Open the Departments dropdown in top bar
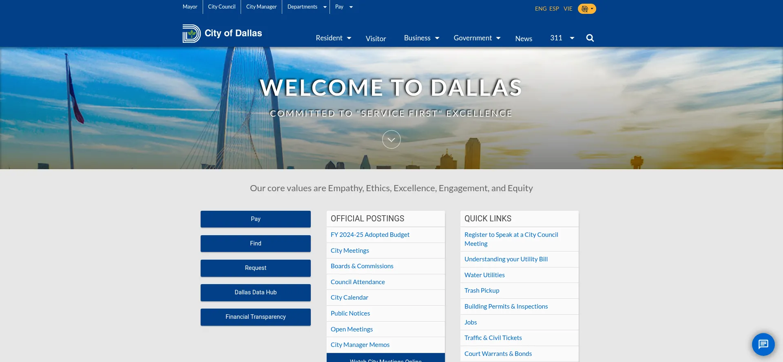Viewport: 783px width, 362px height. tap(307, 7)
